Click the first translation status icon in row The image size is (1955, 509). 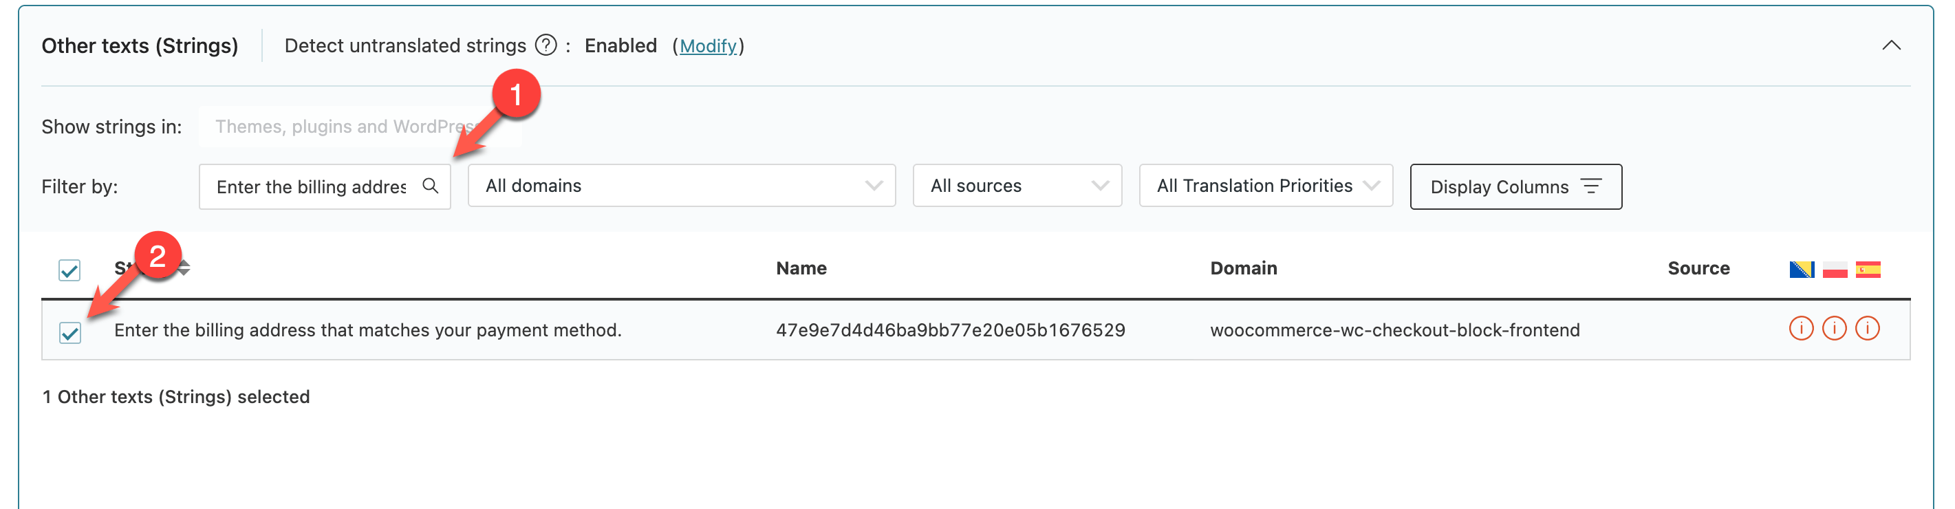tap(1801, 329)
